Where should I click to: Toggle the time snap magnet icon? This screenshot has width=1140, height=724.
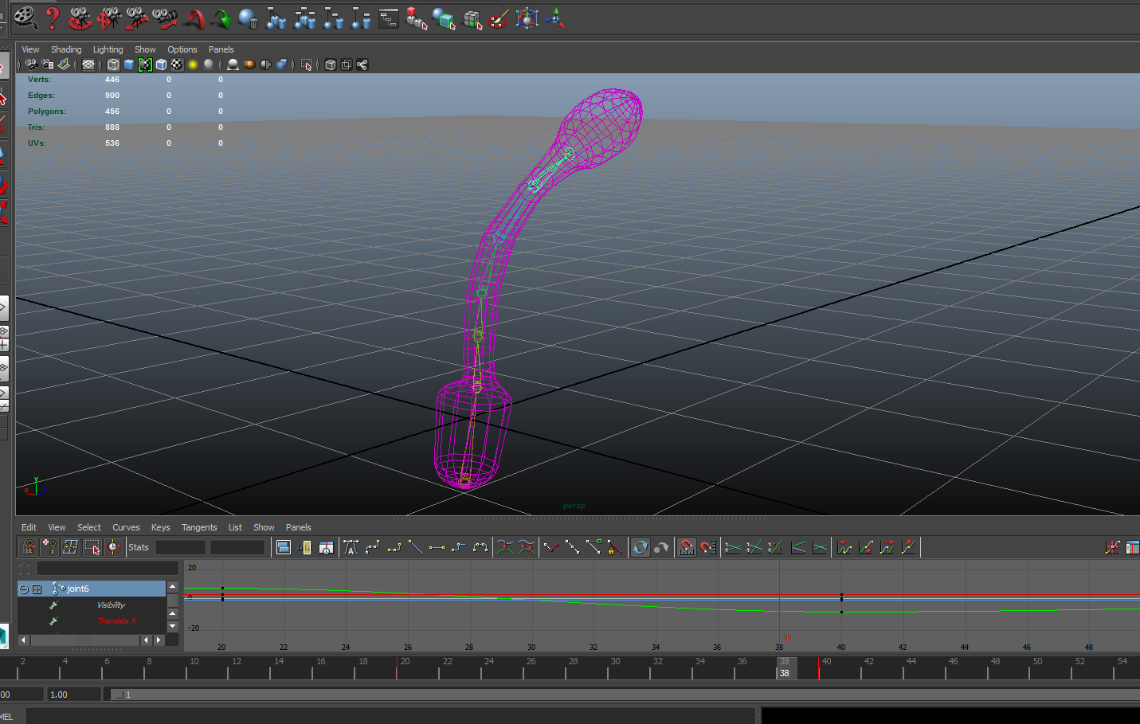pyautogui.click(x=686, y=547)
